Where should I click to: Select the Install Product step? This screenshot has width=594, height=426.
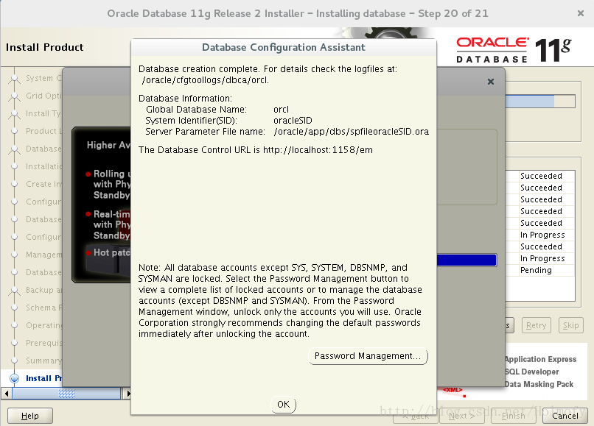[43, 378]
